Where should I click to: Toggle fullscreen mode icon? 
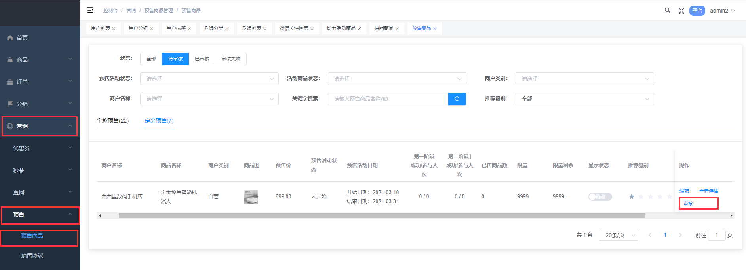coord(681,11)
